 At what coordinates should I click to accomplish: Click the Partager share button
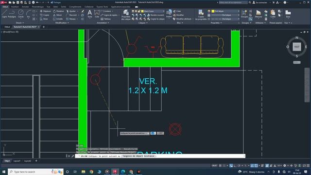[x=55, y=2]
